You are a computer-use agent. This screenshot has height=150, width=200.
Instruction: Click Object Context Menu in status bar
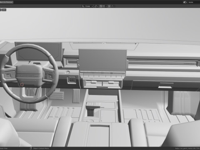tap(41, 148)
